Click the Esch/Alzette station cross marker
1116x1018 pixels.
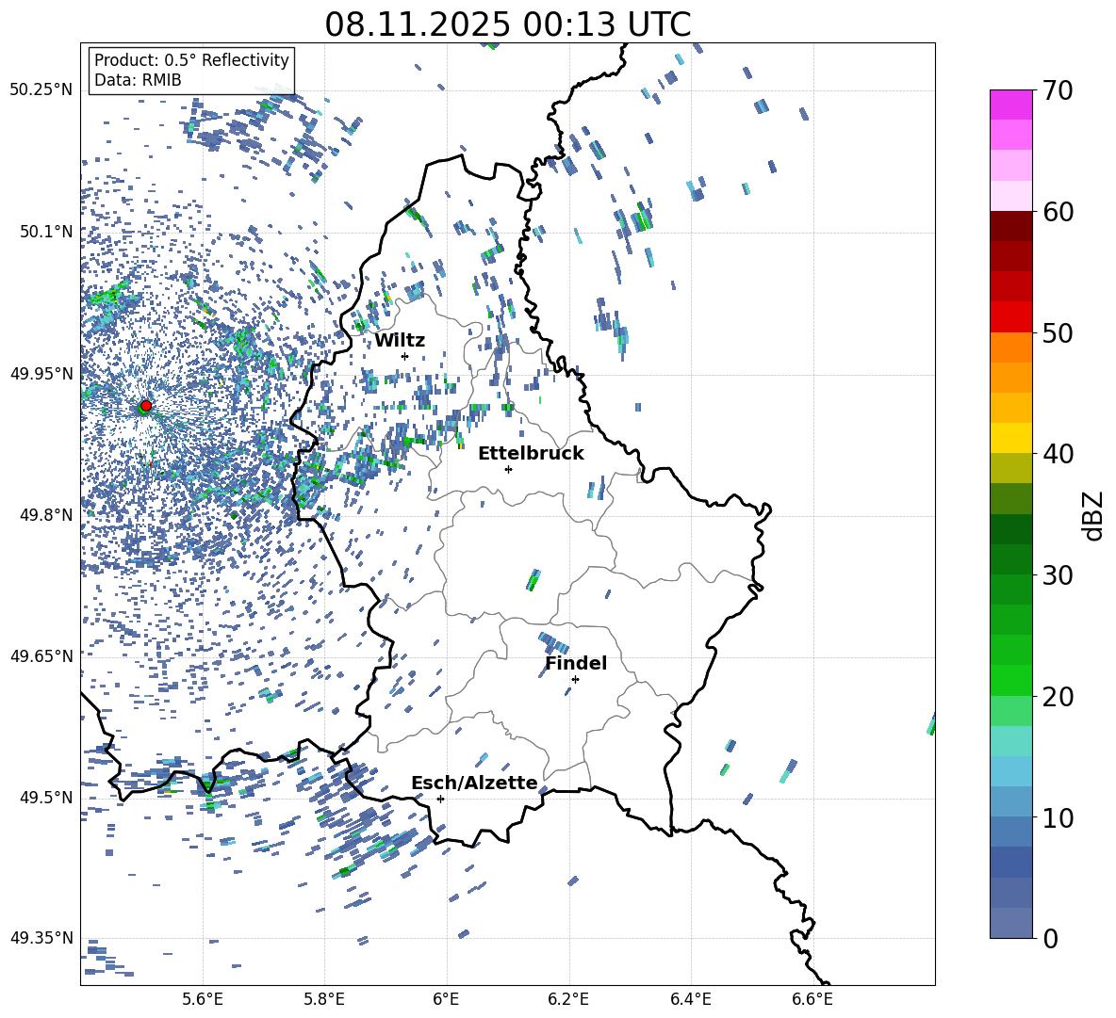click(440, 799)
